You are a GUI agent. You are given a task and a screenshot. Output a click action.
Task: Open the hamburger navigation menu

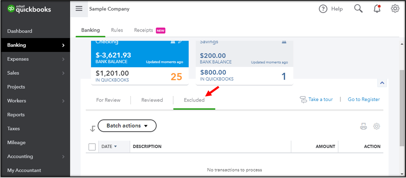(79, 9)
